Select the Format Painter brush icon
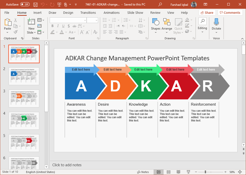Image resolution: width=246 pixels, height=175 pixels. pyautogui.click(x=15, y=32)
